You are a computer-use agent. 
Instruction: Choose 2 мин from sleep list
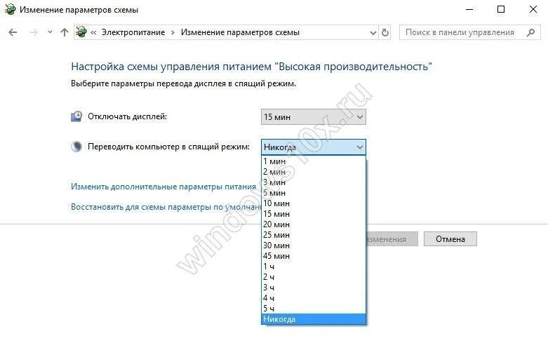coord(314,172)
